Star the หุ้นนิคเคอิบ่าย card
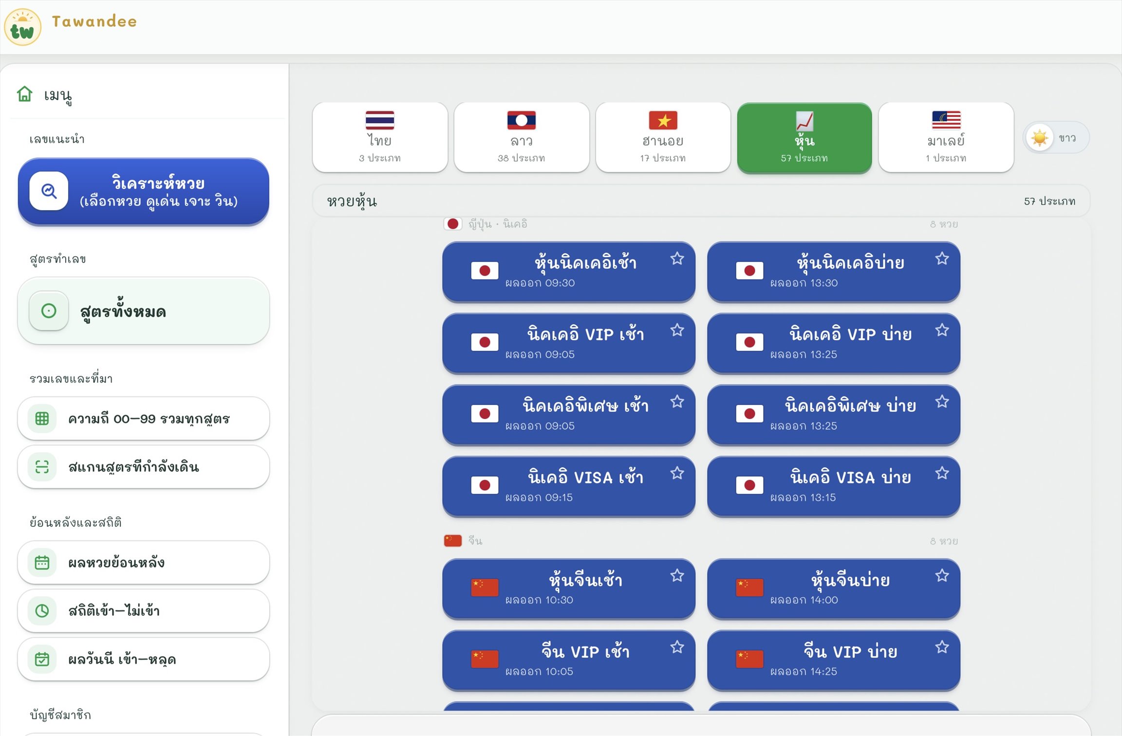Image resolution: width=1122 pixels, height=736 pixels. coord(942,258)
